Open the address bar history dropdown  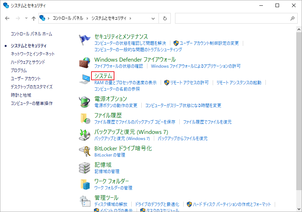click(153, 19)
